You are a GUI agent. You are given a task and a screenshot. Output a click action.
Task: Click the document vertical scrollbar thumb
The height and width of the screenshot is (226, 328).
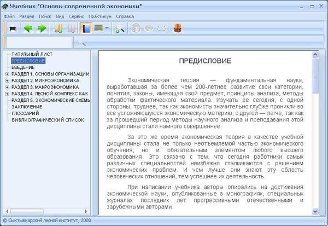(315, 76)
